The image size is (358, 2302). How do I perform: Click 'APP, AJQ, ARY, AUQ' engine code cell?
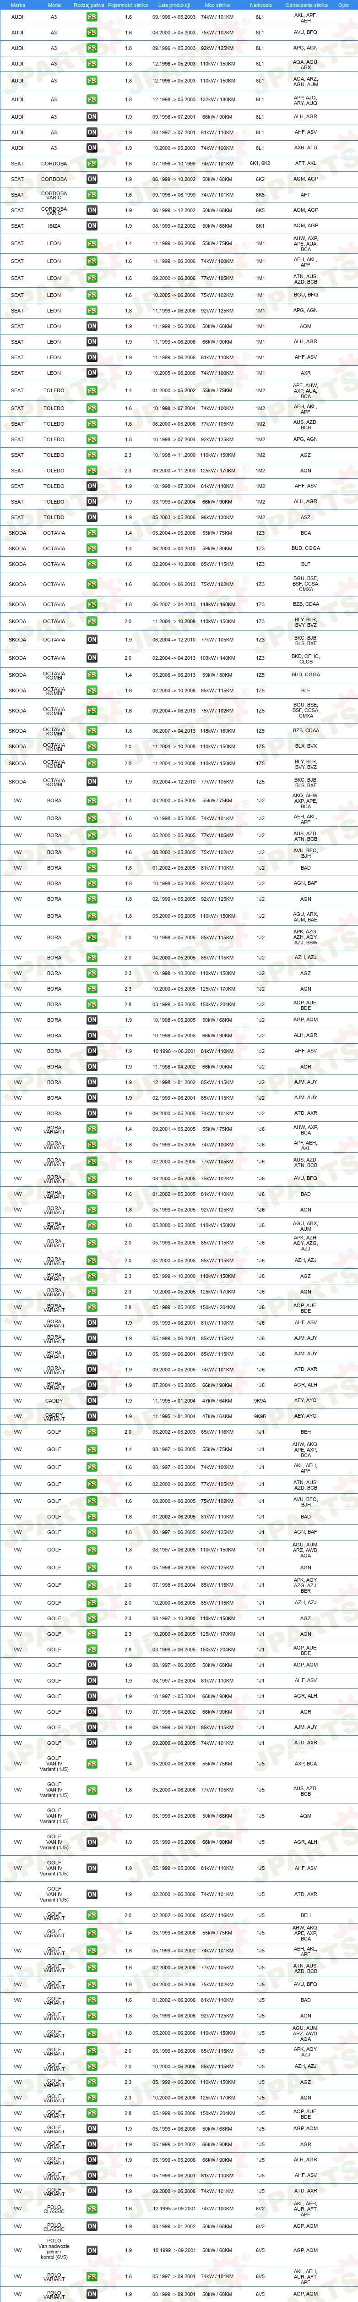(x=305, y=100)
